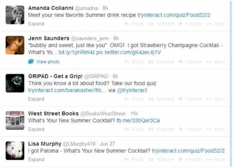Favorite Amanda Colianni's tweet
The width and height of the screenshot is (233, 168).
(190, 24)
